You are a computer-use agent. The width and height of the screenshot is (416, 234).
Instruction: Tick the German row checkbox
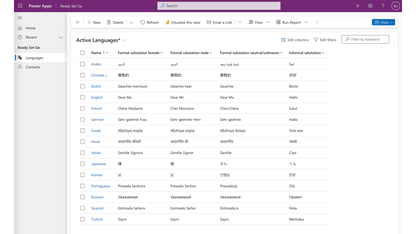[82, 119]
